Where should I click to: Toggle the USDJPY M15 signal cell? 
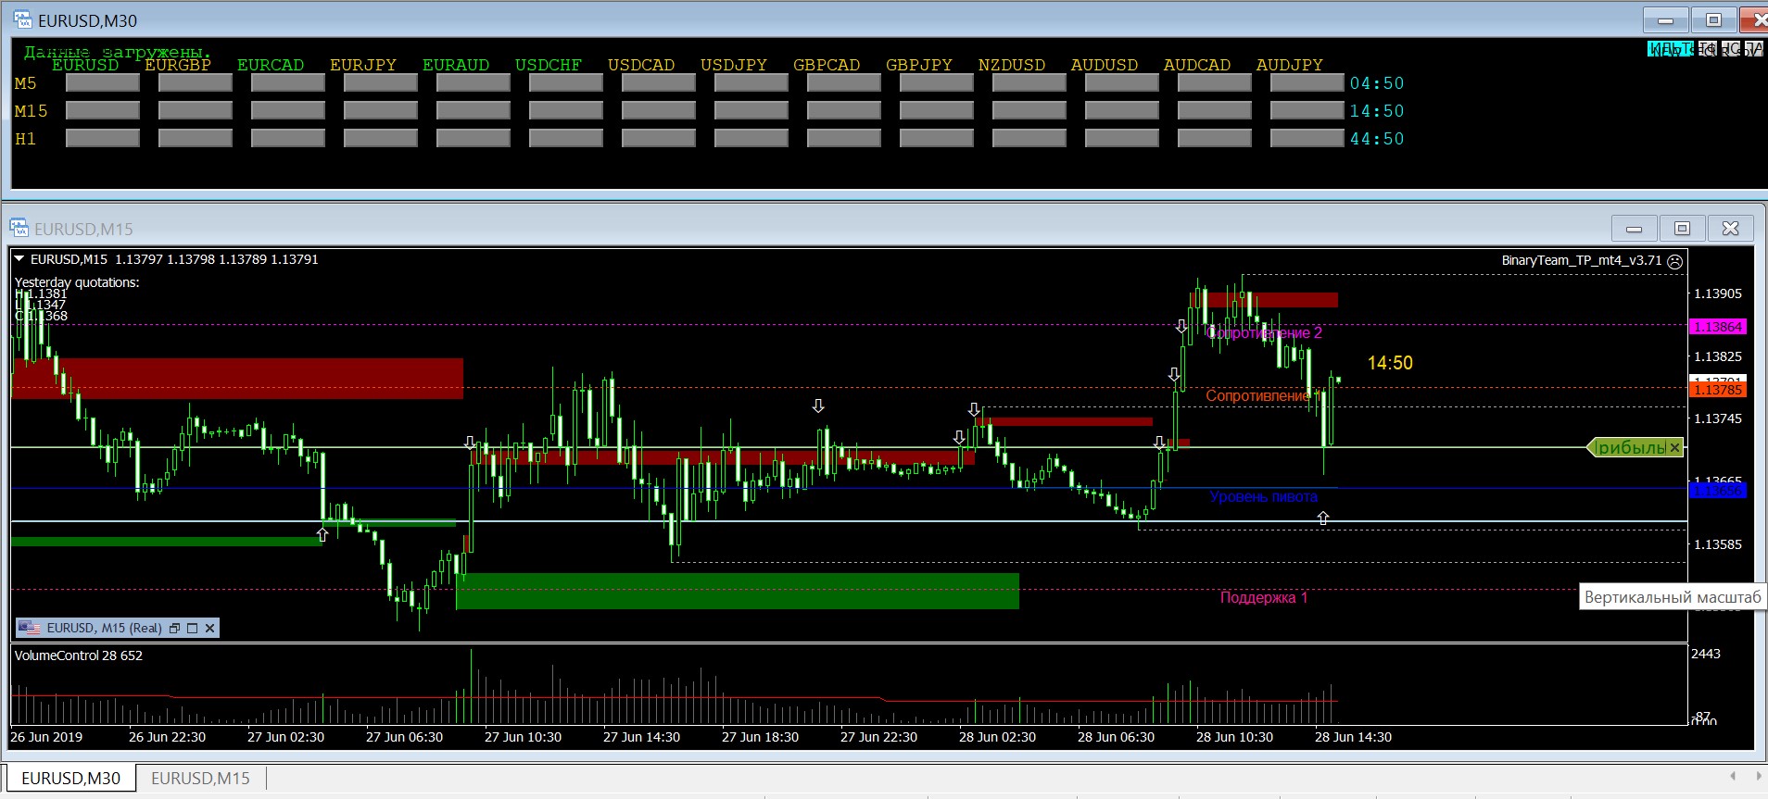click(x=751, y=111)
